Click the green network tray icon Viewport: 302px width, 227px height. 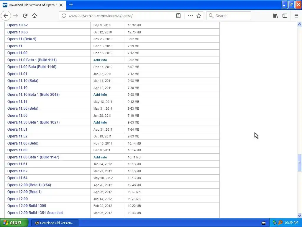(x=275, y=223)
